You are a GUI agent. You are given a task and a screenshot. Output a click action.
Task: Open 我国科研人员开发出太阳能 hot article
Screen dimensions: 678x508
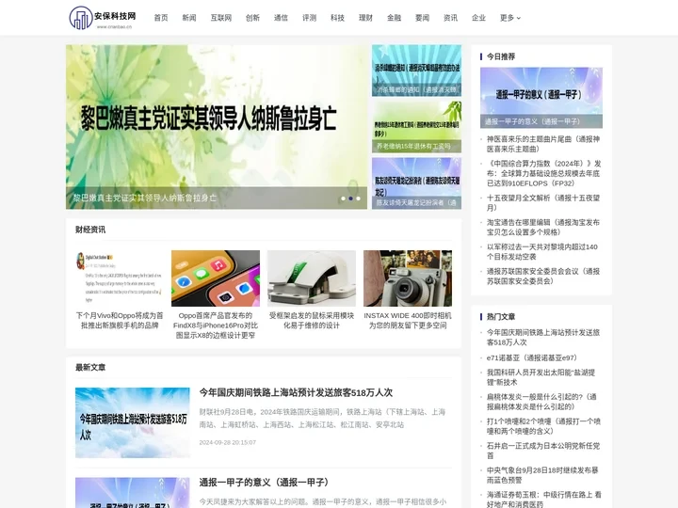541,377
